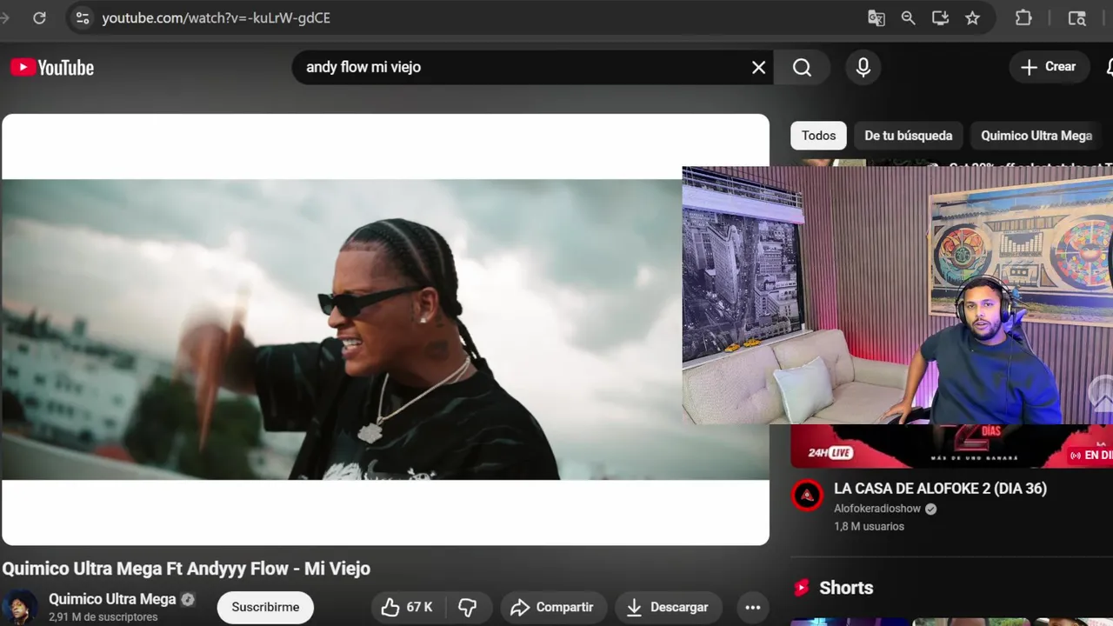
Task: Open the Quimico Ultra Mega channel name link
Action: [x=112, y=599]
